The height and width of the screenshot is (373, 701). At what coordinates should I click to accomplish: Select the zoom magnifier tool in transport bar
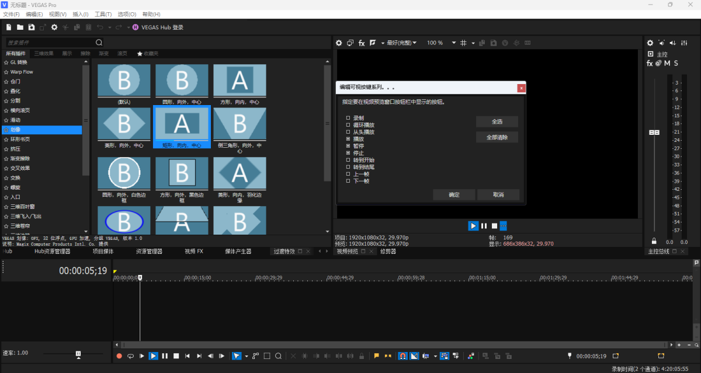coord(279,355)
